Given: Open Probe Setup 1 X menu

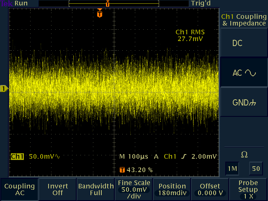Looking at the screenshot, I should [248, 189].
